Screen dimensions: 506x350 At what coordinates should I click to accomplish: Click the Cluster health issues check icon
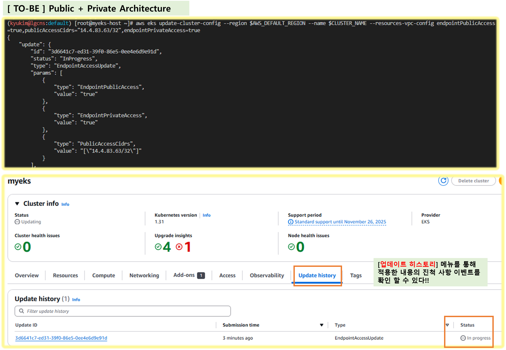pyautogui.click(x=18, y=247)
